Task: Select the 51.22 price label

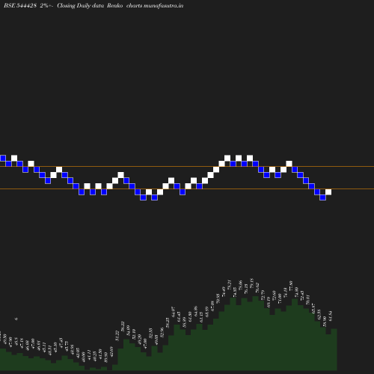Action: point(117,336)
